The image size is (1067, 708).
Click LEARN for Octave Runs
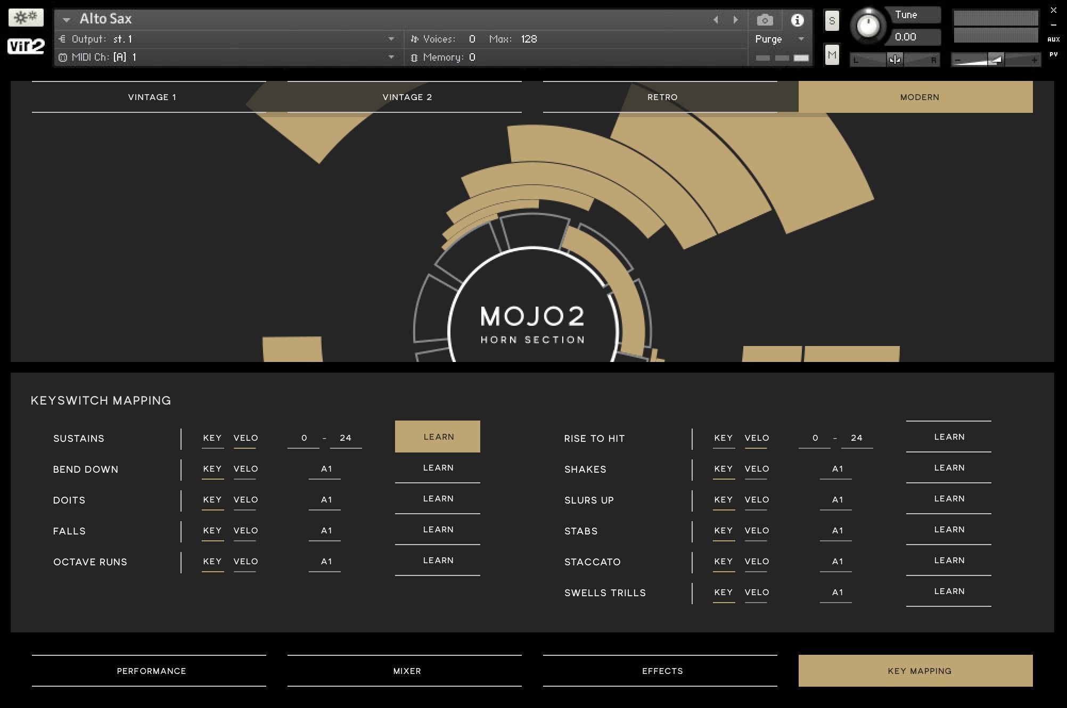(438, 560)
